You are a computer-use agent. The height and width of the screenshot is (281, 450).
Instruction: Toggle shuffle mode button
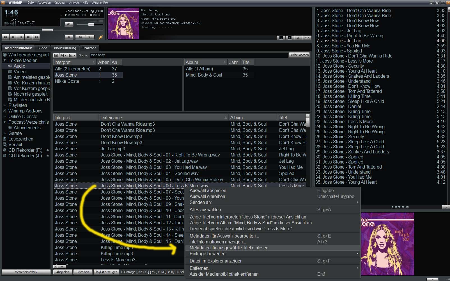[81, 37]
